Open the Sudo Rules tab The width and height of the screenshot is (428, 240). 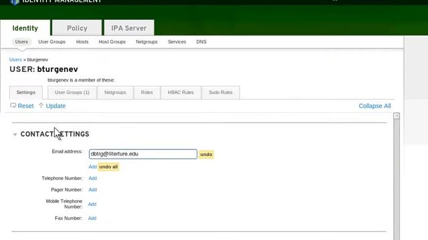[x=221, y=93]
